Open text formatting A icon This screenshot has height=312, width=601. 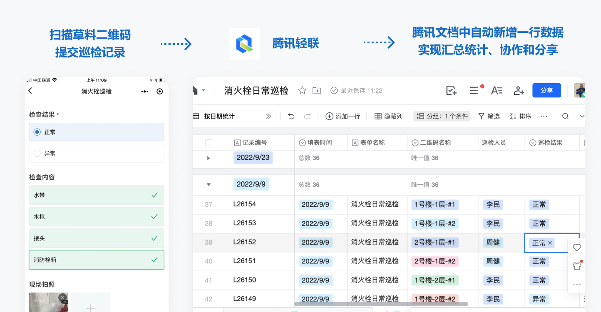(x=497, y=90)
